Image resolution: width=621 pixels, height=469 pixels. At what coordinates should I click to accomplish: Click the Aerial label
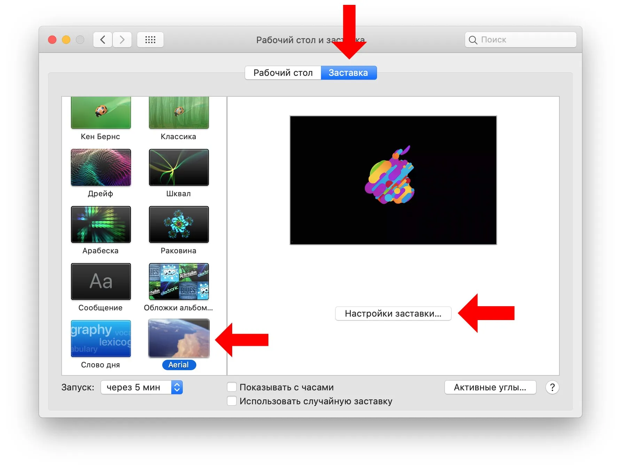click(179, 365)
